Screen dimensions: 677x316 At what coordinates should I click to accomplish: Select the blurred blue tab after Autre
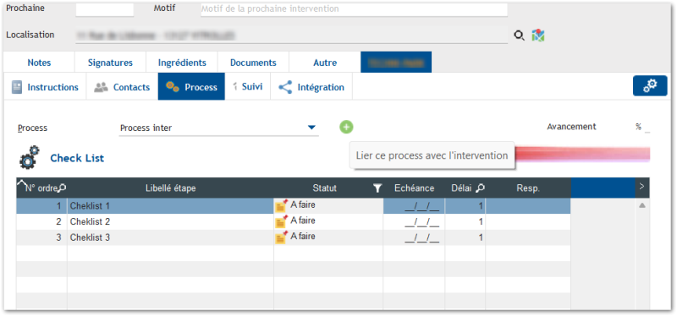pos(396,63)
